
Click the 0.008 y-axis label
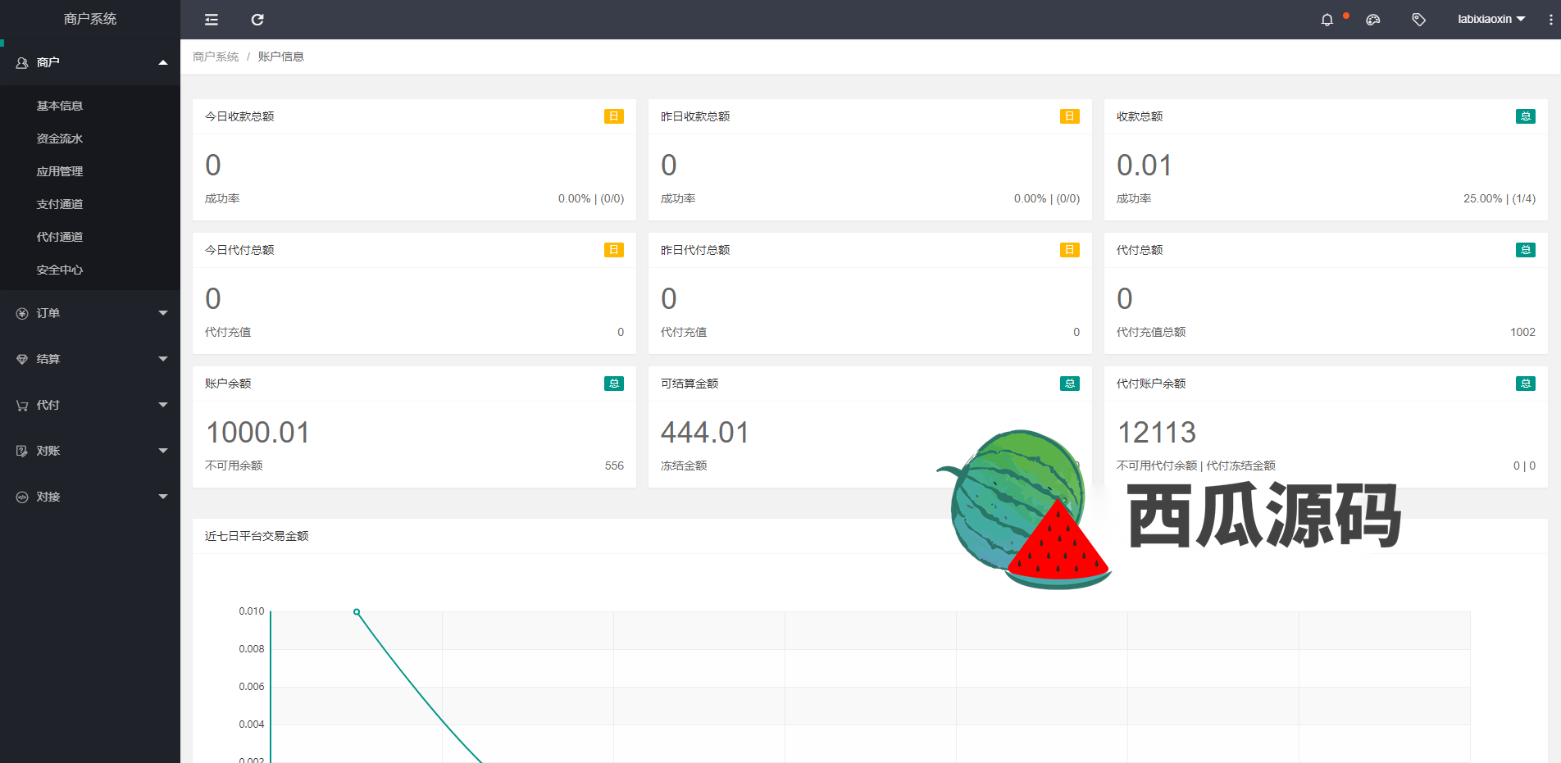pyautogui.click(x=252, y=649)
